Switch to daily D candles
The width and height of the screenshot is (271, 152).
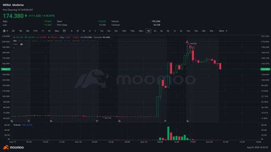72,31
